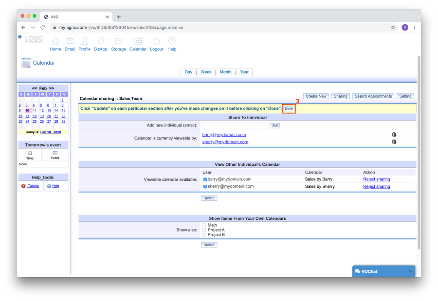Uncheck the barry@mydomain.com viewable calendar checkbox
The width and height of the screenshot is (438, 301).
tap(205, 179)
